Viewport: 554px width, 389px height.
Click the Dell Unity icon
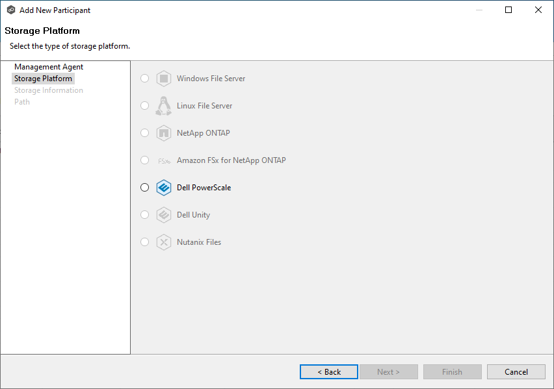(x=163, y=215)
